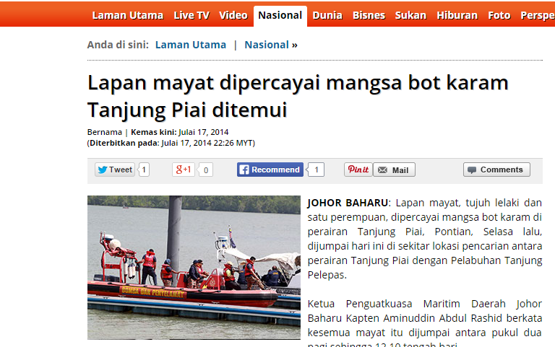Click the Facebook Recommend button
The image size is (555, 347).
tap(270, 170)
